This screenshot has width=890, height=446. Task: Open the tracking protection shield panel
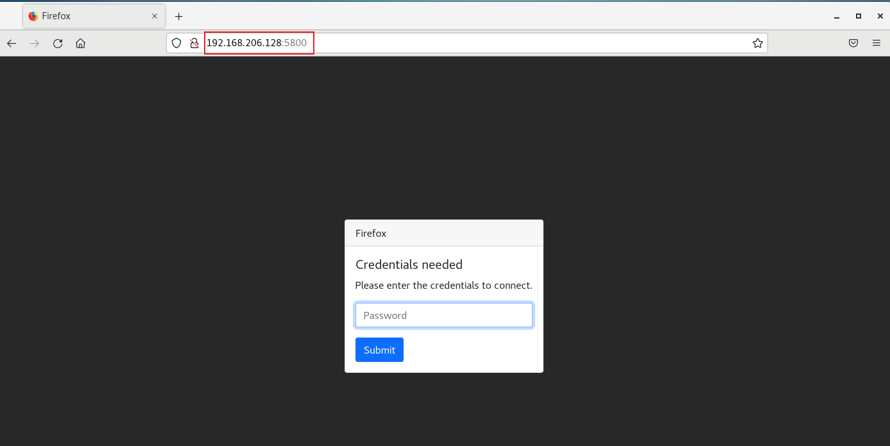coord(176,44)
